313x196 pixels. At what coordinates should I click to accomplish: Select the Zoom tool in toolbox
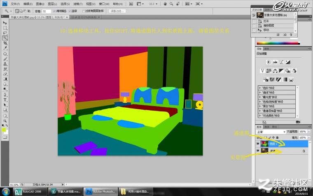(5, 121)
